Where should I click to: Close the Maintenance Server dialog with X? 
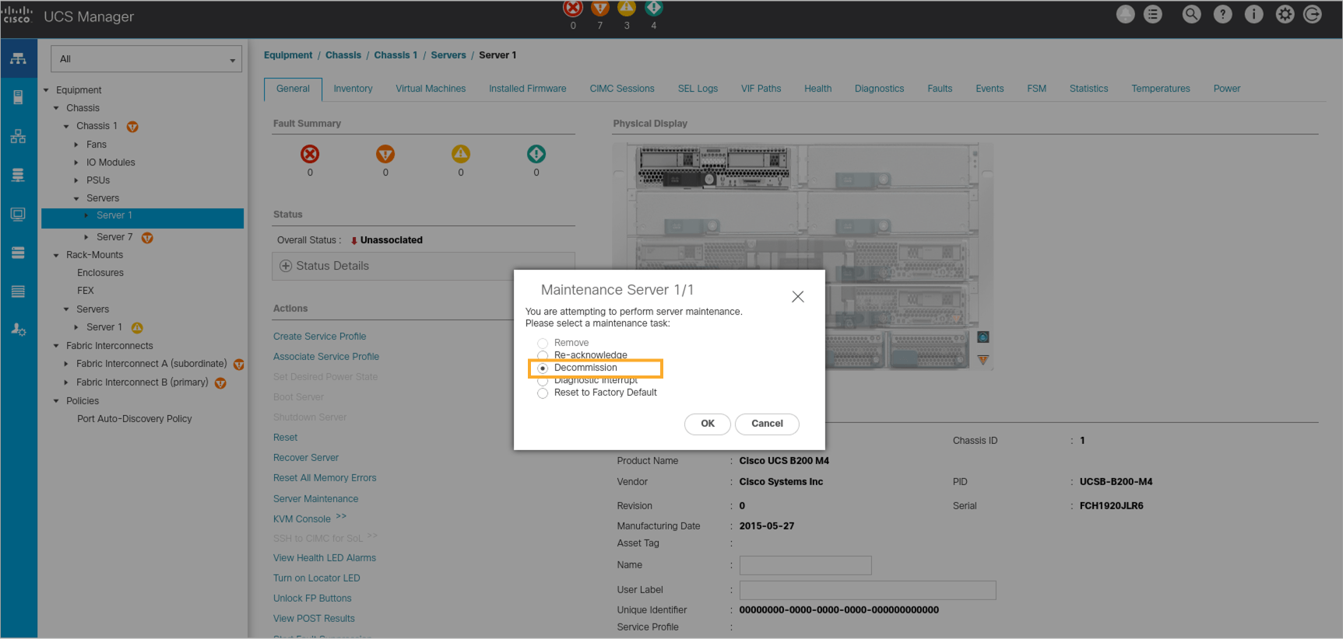tap(797, 297)
